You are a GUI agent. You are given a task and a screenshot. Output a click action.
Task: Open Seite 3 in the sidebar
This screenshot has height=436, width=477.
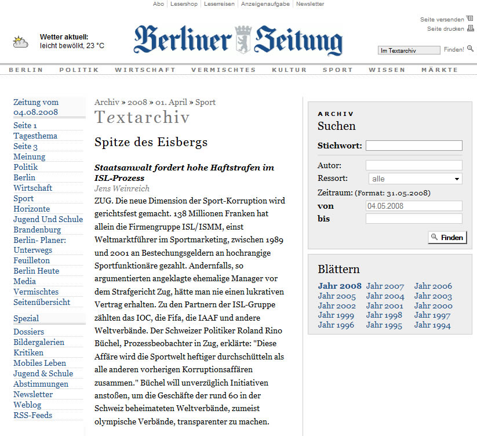pyautogui.click(x=26, y=146)
